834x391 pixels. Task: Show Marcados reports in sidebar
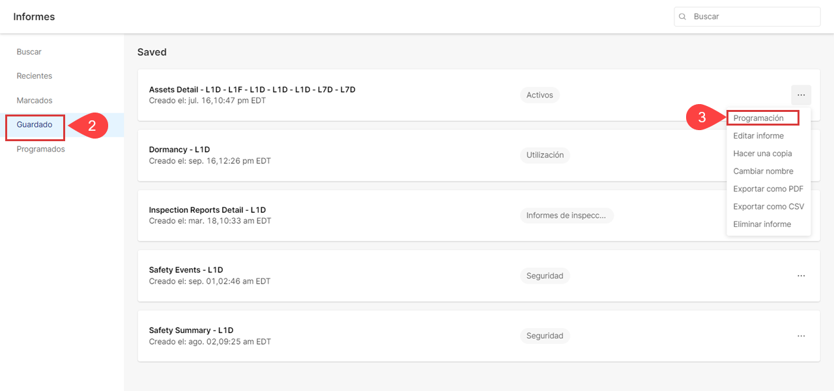pyautogui.click(x=35, y=101)
